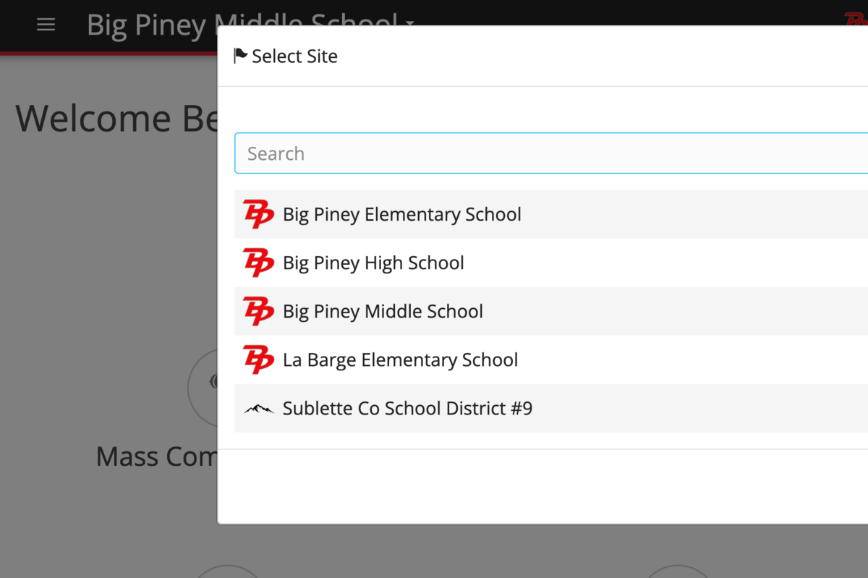Select Sublette Co School District #9
The image size is (868, 578).
click(x=408, y=408)
